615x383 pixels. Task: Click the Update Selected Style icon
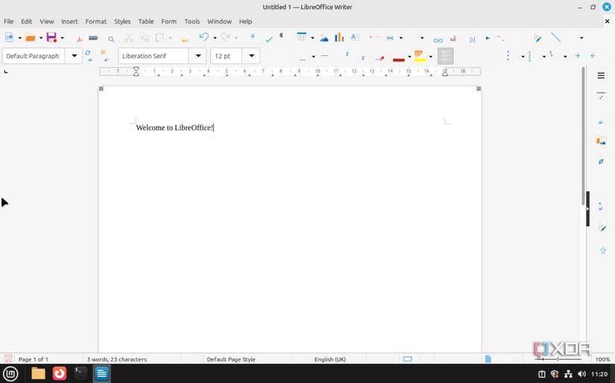point(89,55)
